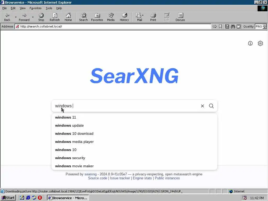Choose suggestion windows security
Image resolution: width=268 pixels, height=201 pixels.
pyautogui.click(x=134, y=158)
